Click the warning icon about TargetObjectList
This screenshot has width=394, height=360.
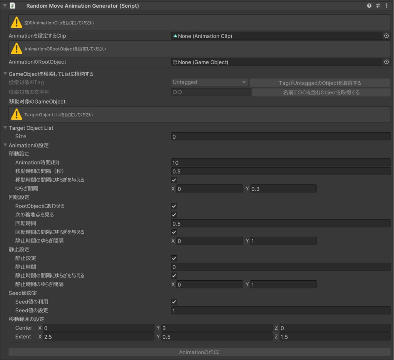pos(16,114)
